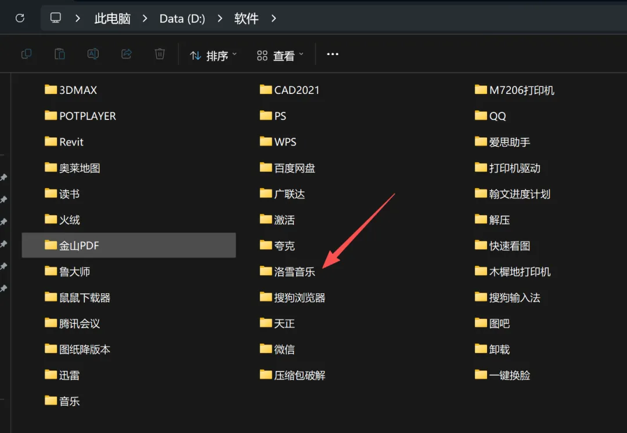The width and height of the screenshot is (627, 433).
Task: Click the 音乐 folder name
Action: pos(70,402)
